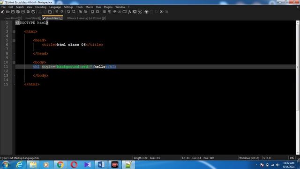
Task: Close the class 6.html tab
Action: pos(61,18)
